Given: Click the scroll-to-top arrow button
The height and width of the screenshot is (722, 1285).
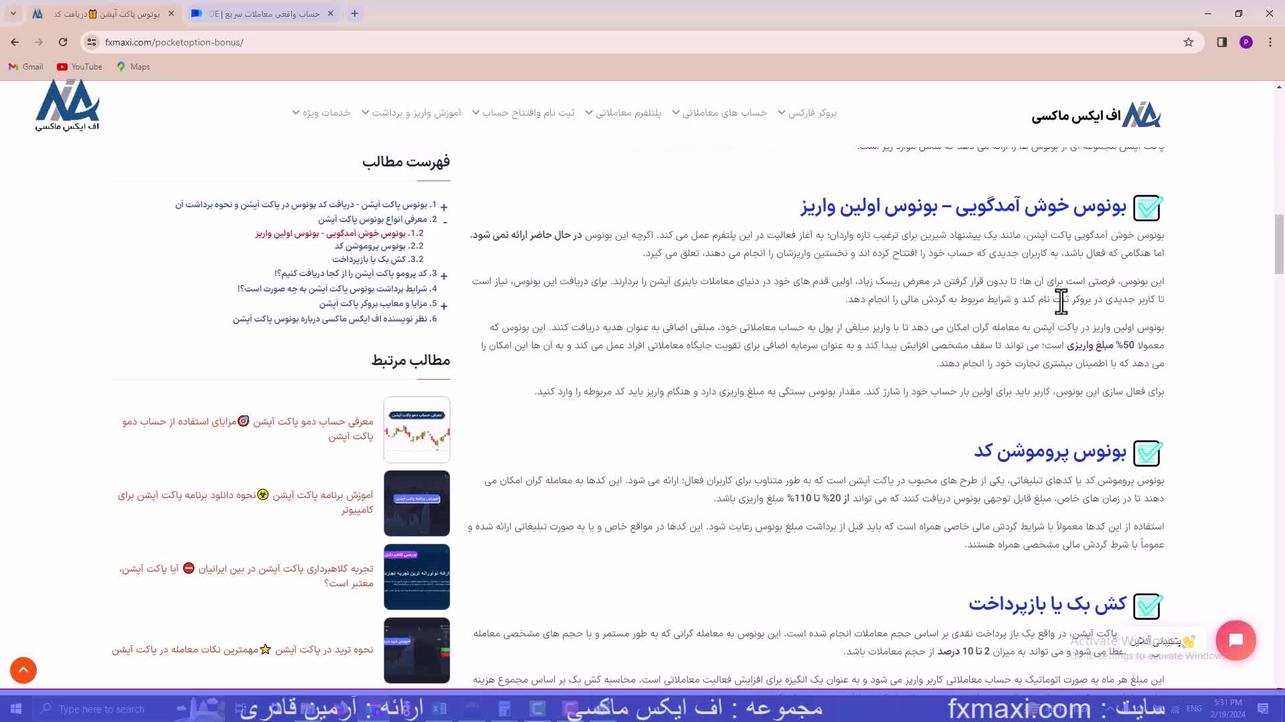Looking at the screenshot, I should tap(23, 670).
